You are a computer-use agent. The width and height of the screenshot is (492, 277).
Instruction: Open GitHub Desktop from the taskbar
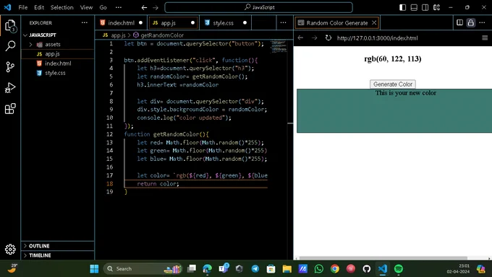point(367,268)
